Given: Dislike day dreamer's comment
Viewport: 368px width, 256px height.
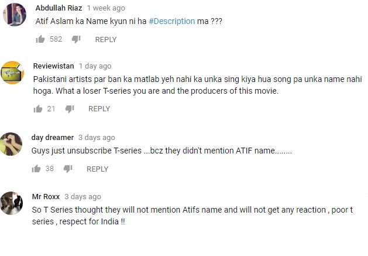Looking at the screenshot, I should (x=68, y=169).
